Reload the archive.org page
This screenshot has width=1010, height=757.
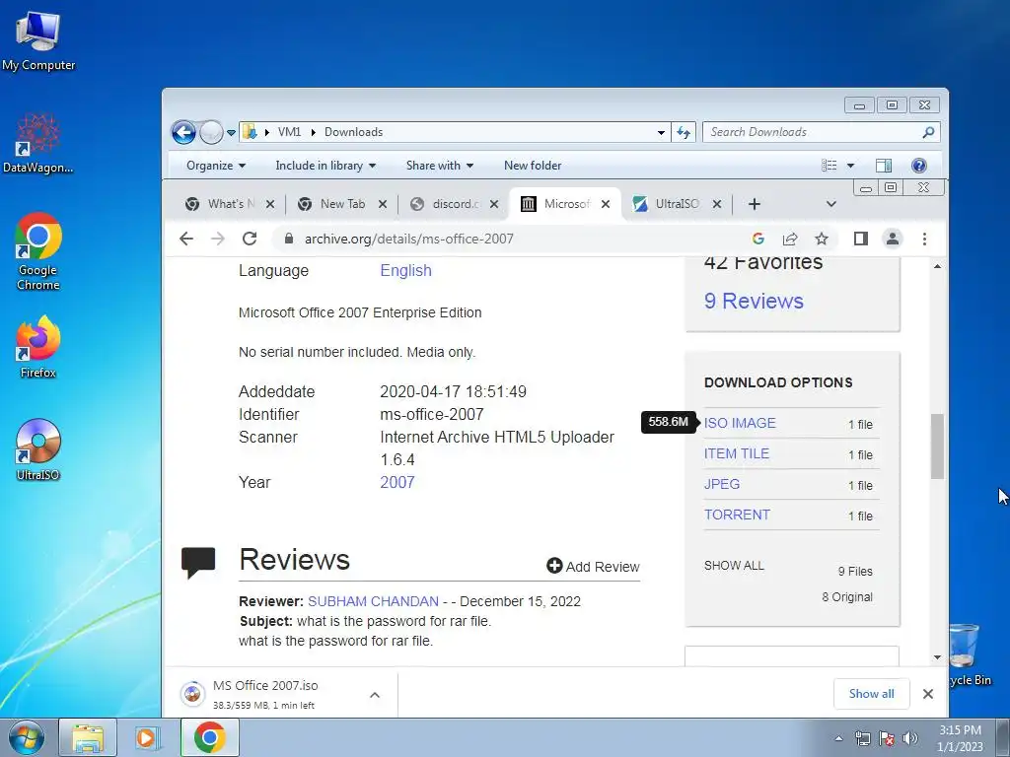click(x=250, y=239)
